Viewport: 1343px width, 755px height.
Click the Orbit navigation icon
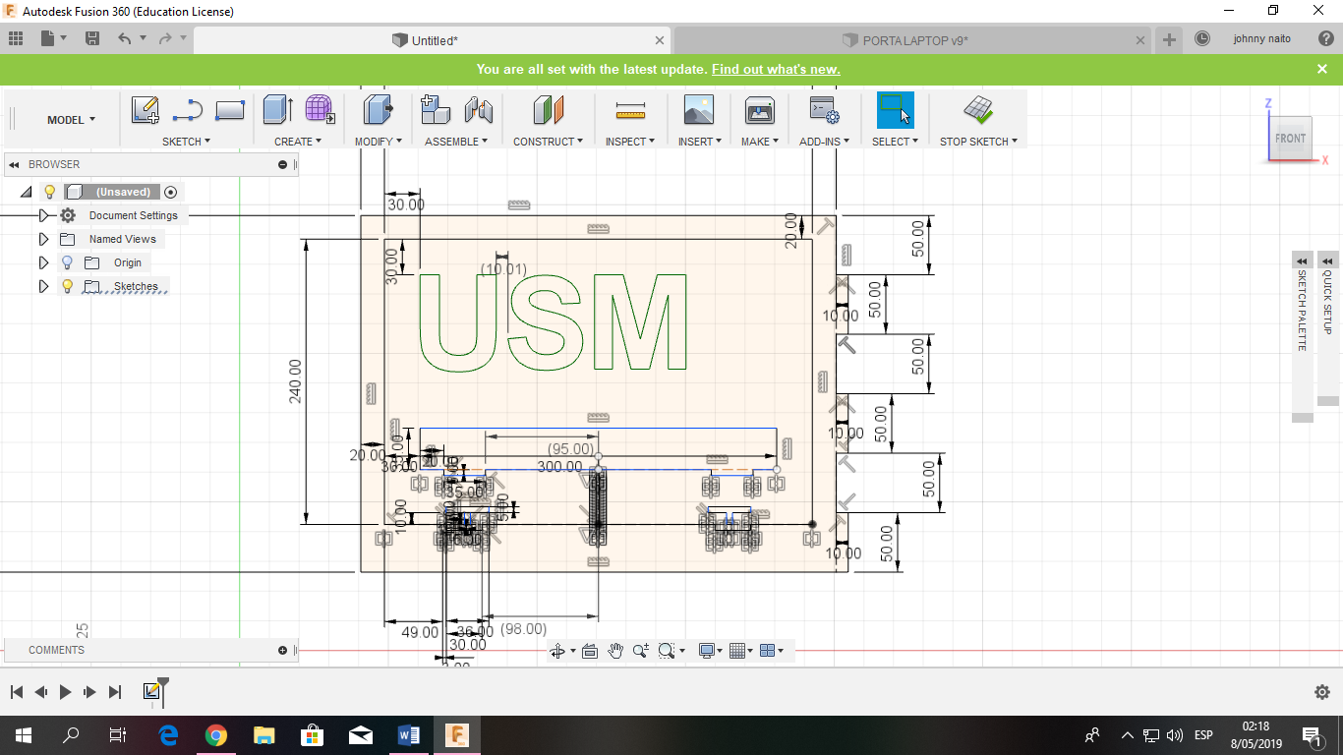click(x=557, y=651)
